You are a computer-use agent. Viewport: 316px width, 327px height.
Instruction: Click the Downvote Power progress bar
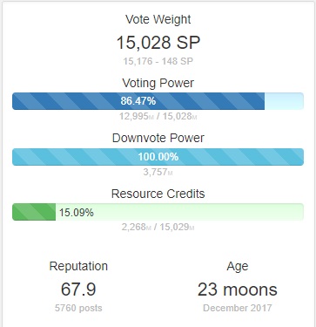tap(158, 157)
